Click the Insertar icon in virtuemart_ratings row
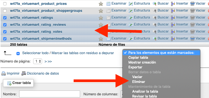 click(x=173, y=17)
